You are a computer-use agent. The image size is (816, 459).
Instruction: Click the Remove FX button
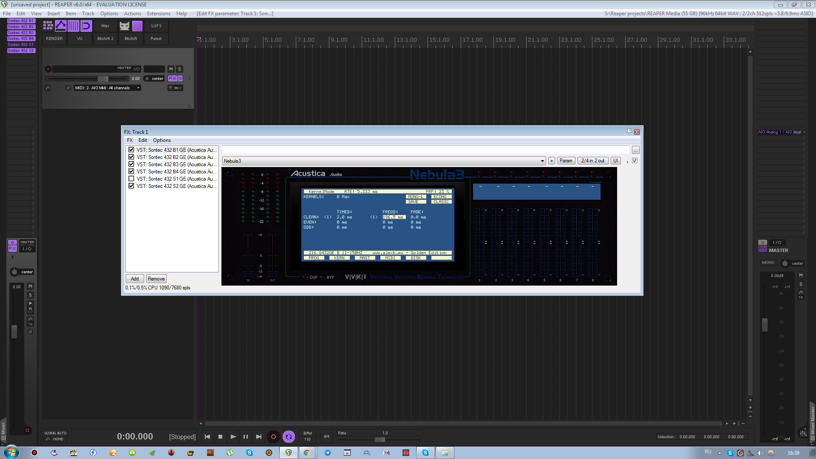[x=156, y=279]
